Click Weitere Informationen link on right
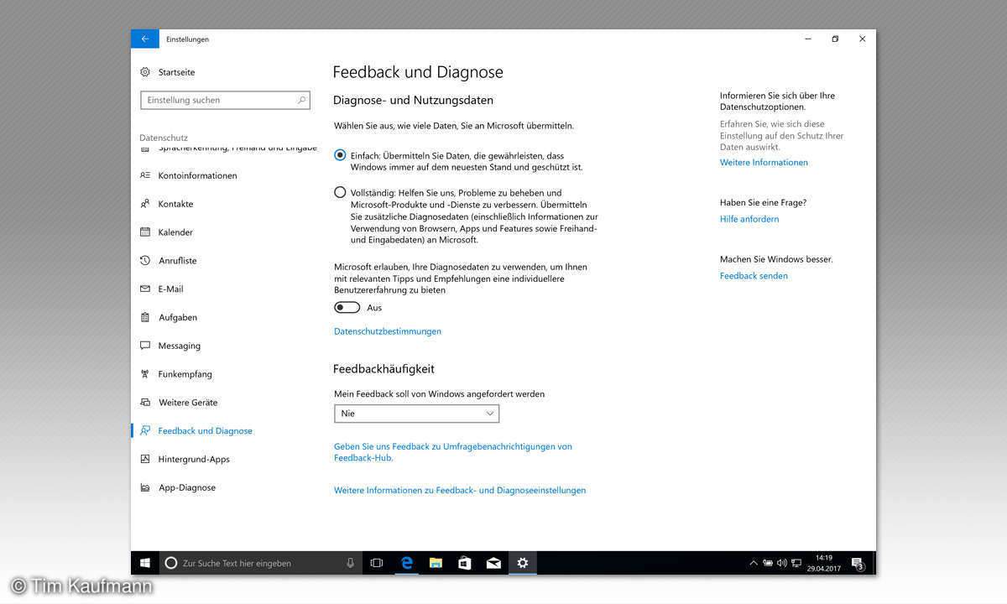This screenshot has width=1007, height=604. tap(764, 163)
